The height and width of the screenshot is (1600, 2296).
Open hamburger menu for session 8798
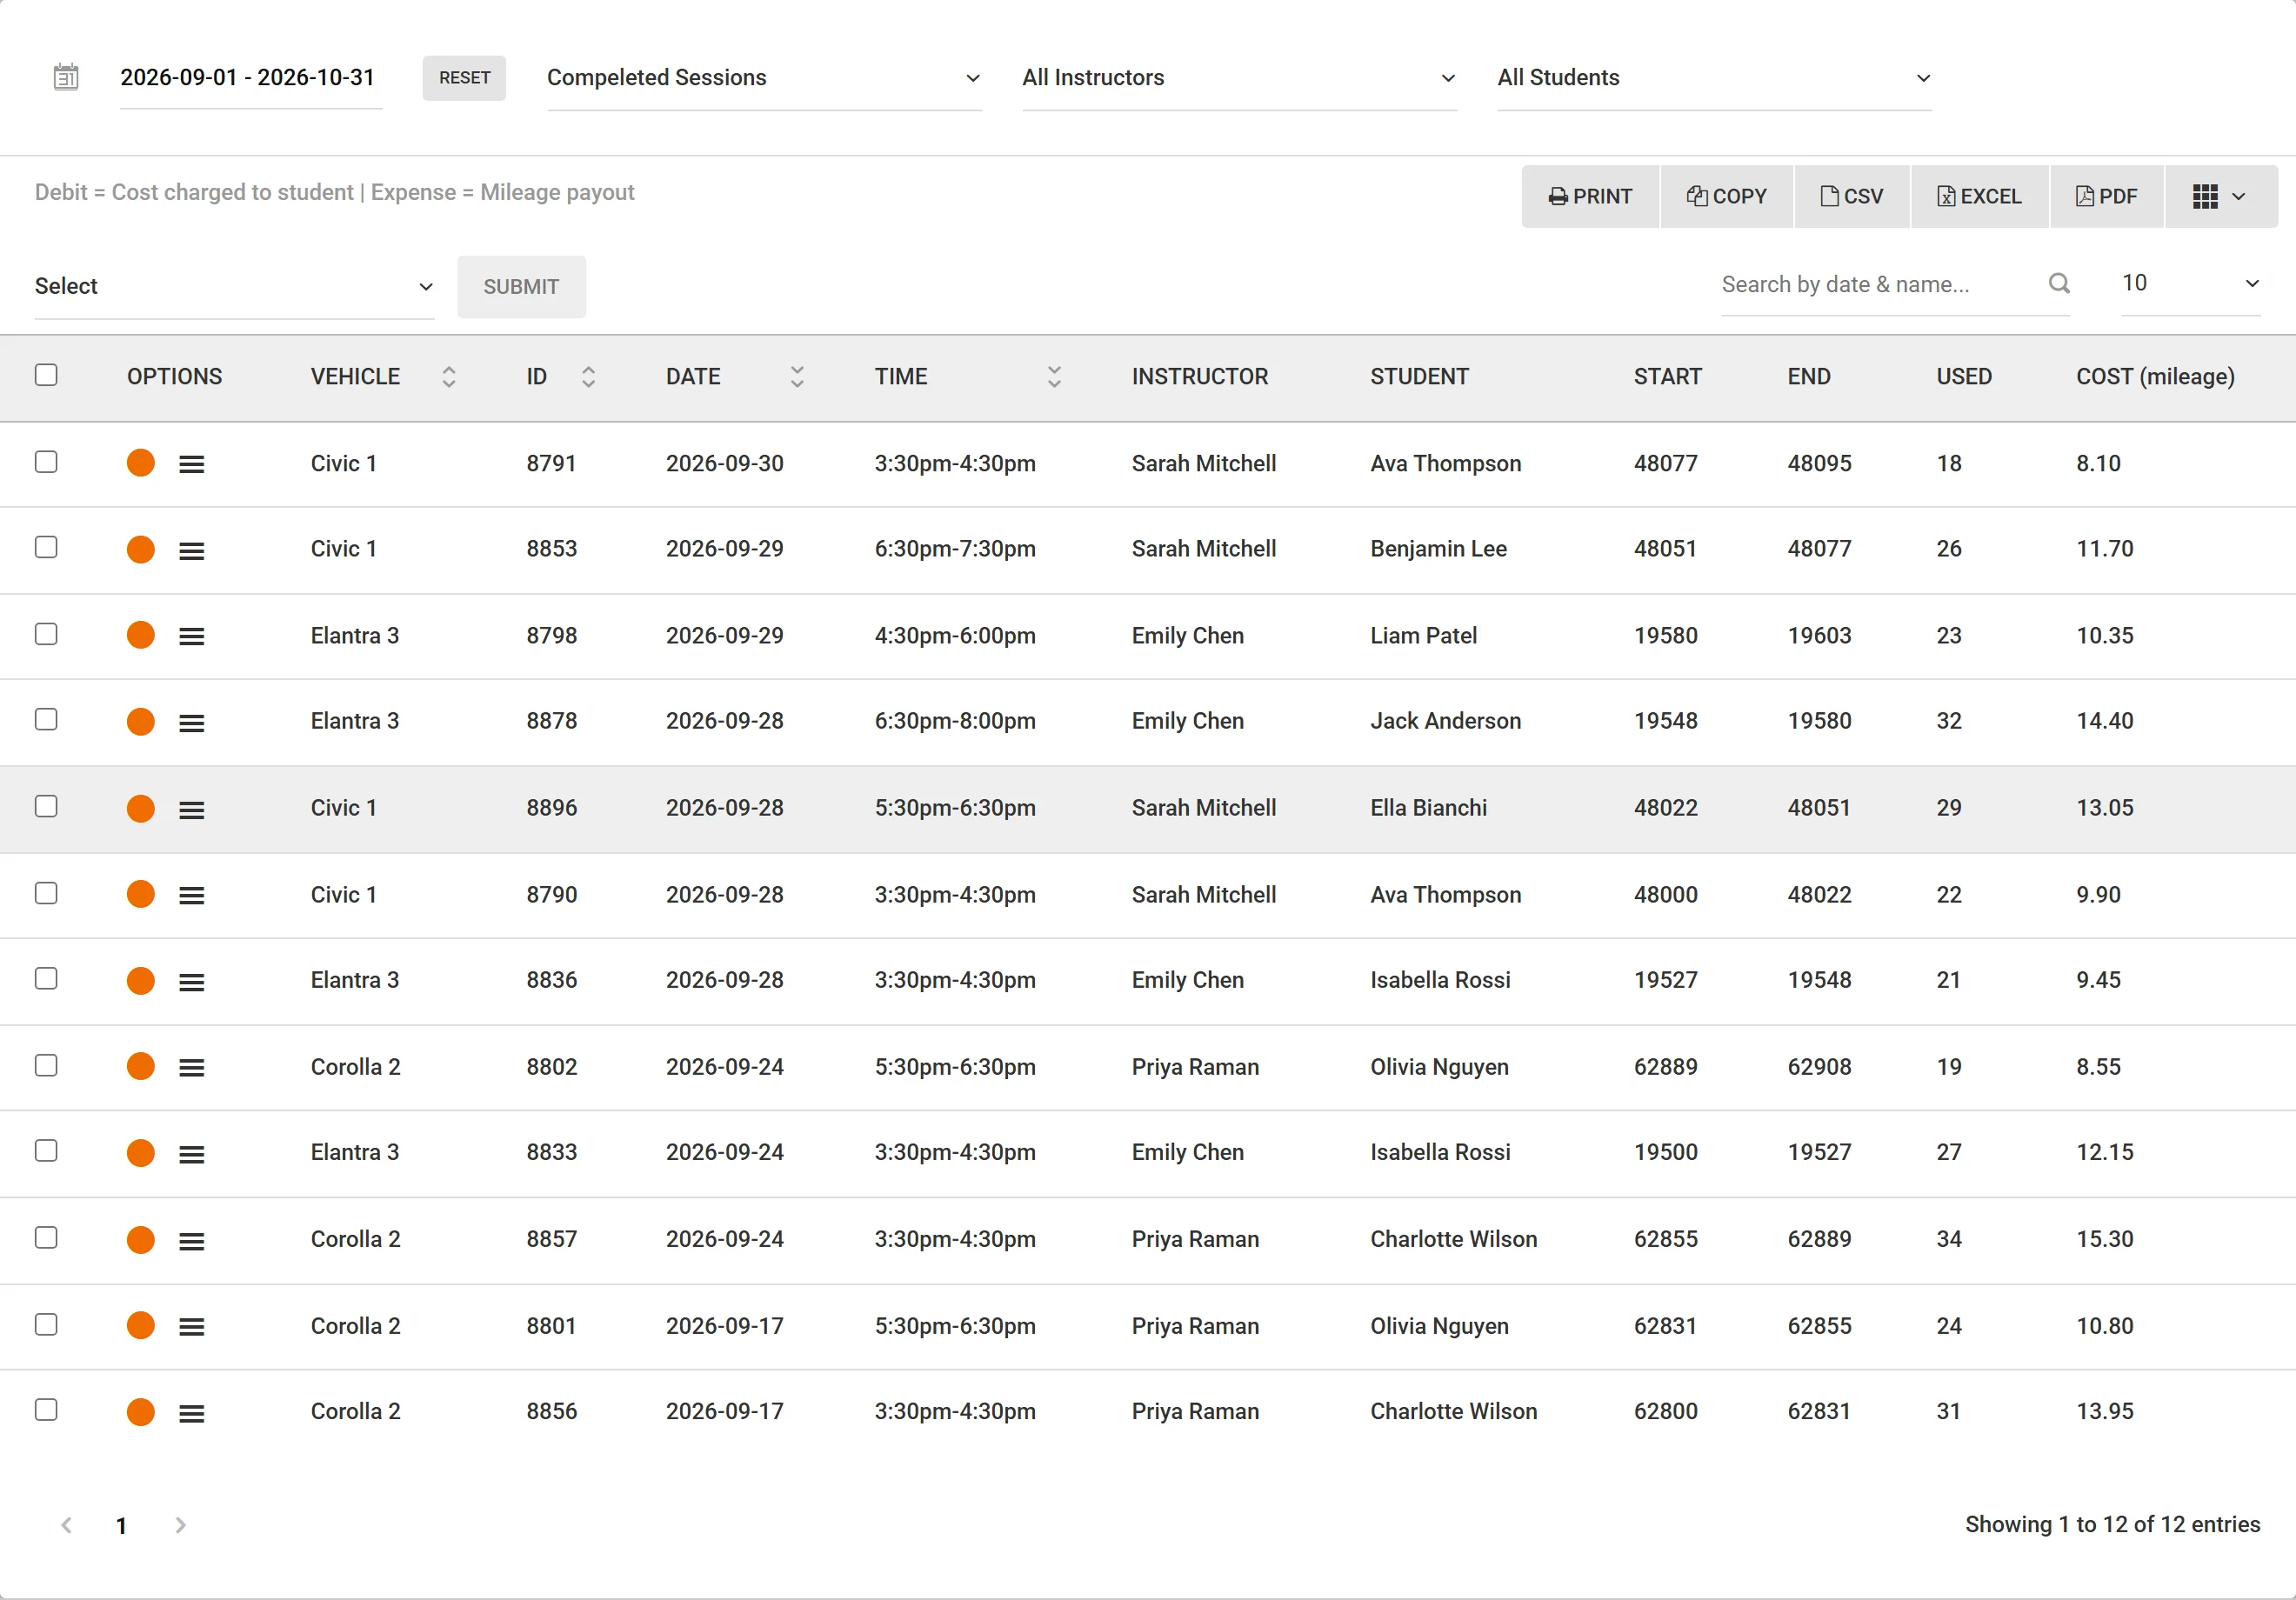pyautogui.click(x=192, y=636)
